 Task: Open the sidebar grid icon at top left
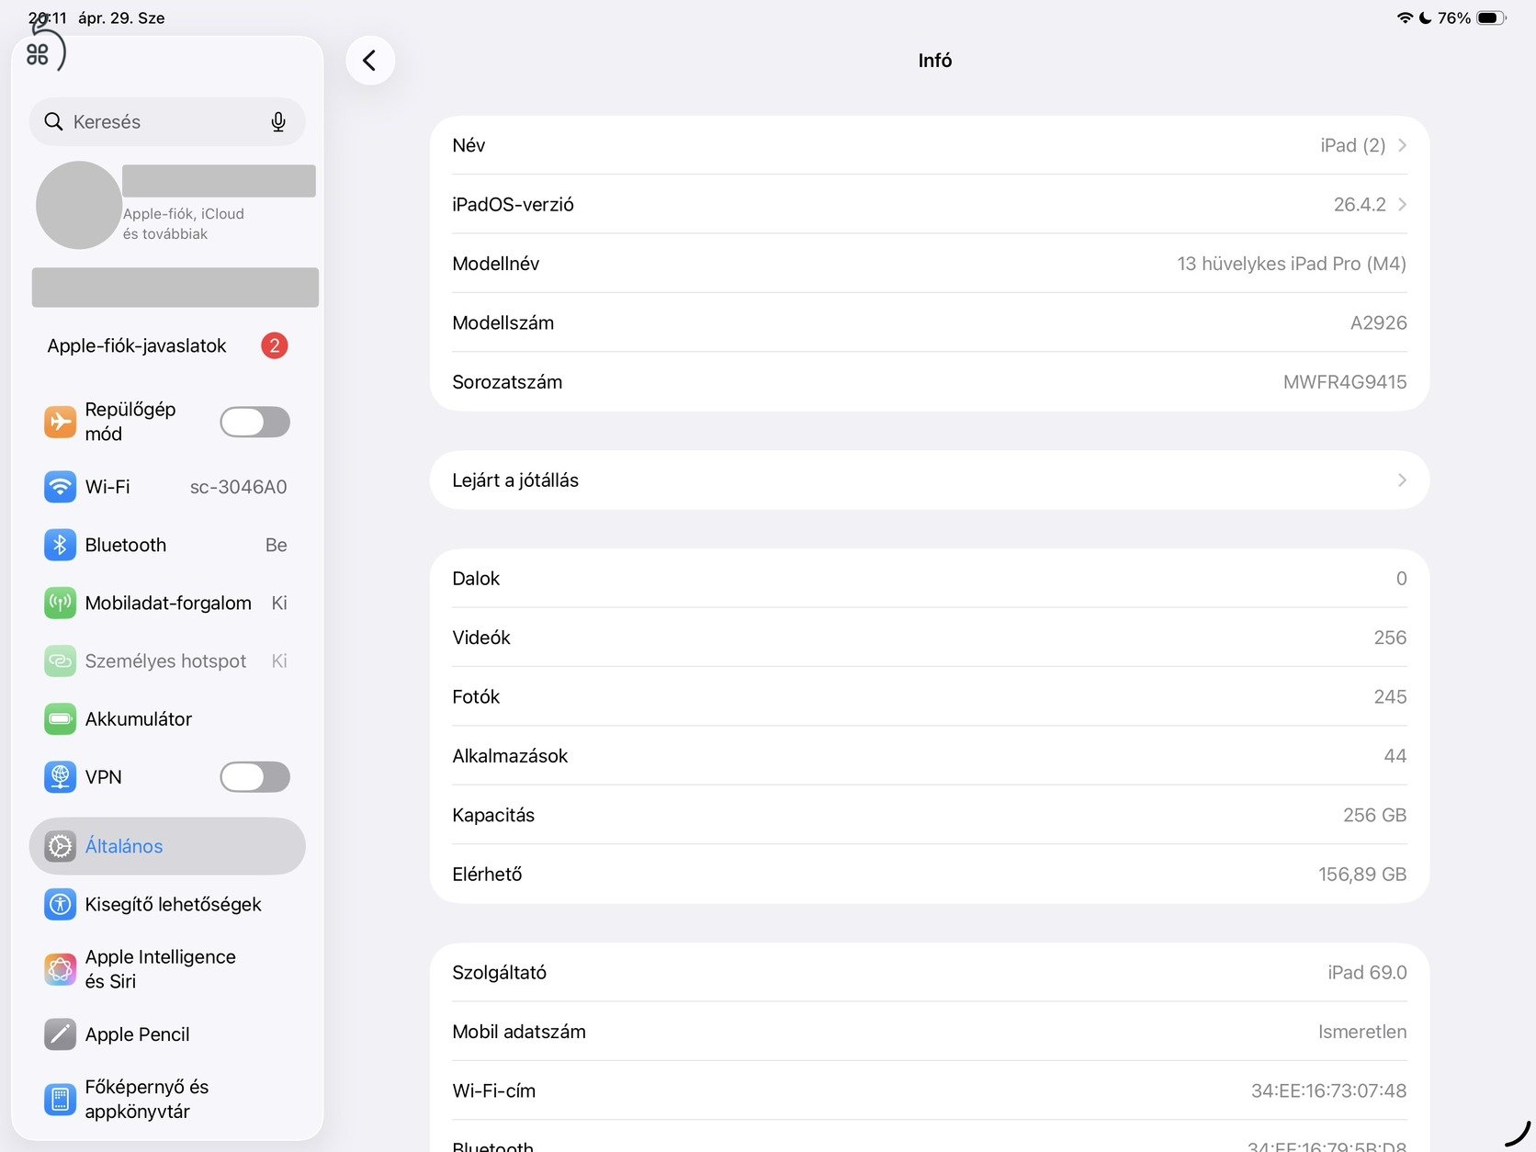point(38,55)
